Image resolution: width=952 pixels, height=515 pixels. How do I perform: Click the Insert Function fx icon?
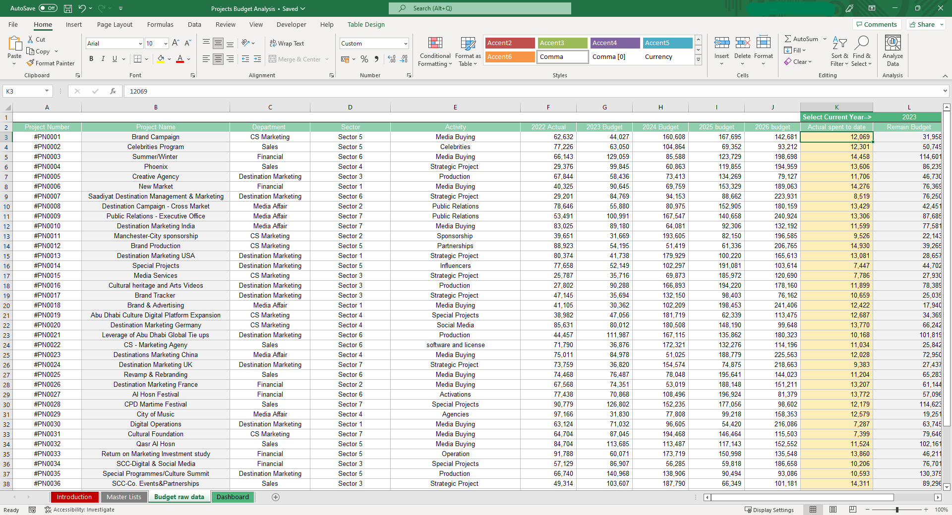point(113,91)
